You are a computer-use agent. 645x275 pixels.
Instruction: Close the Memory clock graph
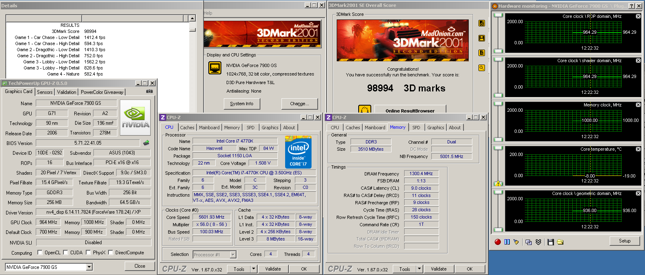tap(638, 105)
